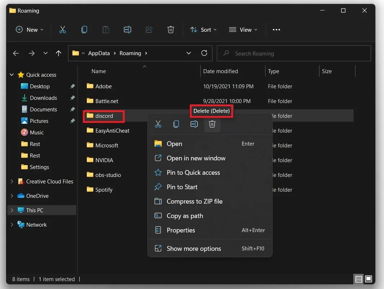384x289 pixels.
Task: Expand the OneDrive node
Action: [x=12, y=196]
